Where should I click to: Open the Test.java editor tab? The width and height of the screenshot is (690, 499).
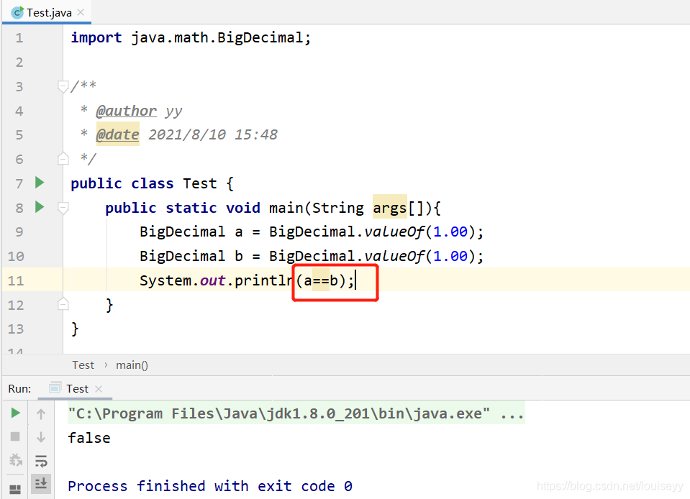(48, 12)
